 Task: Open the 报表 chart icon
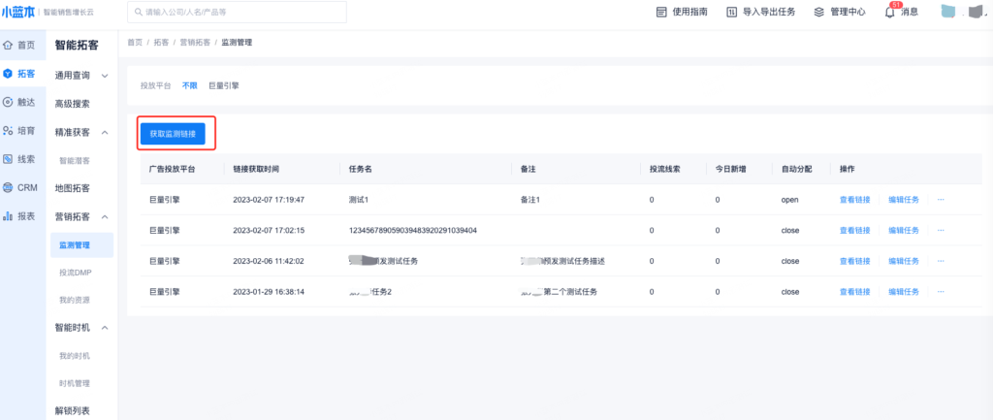(9, 216)
